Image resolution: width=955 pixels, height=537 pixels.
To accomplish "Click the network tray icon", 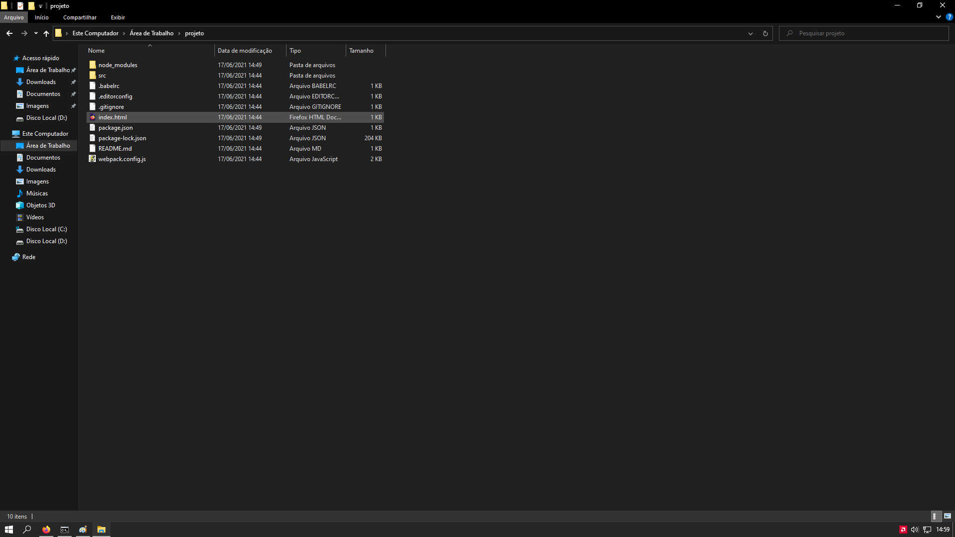I will (927, 530).
